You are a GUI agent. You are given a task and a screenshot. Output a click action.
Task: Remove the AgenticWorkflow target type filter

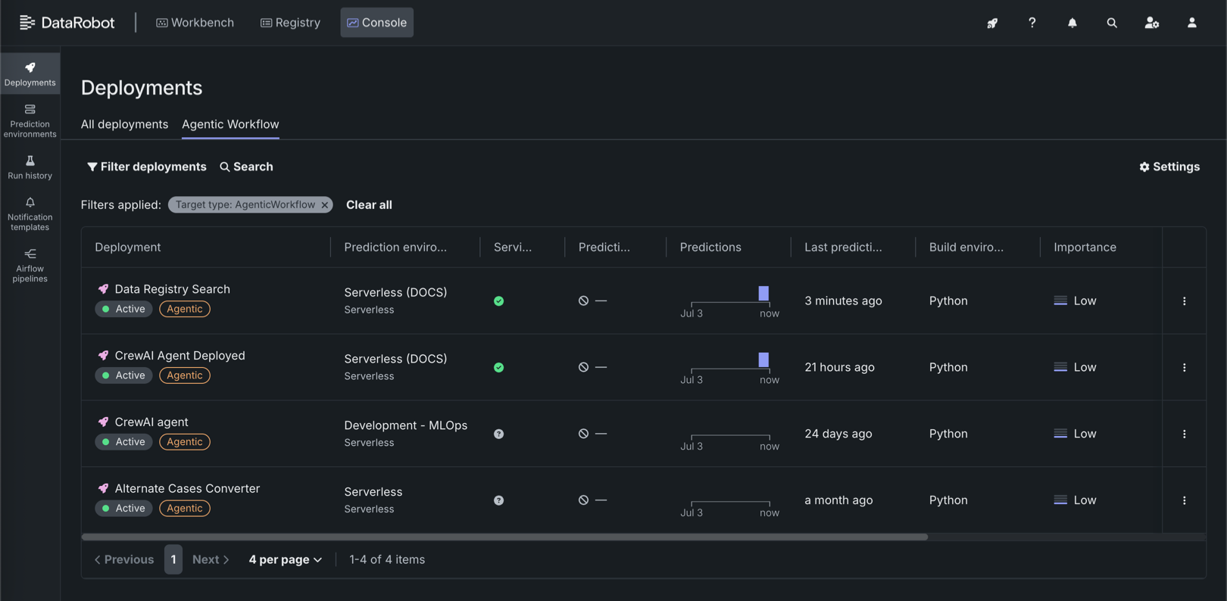(325, 205)
